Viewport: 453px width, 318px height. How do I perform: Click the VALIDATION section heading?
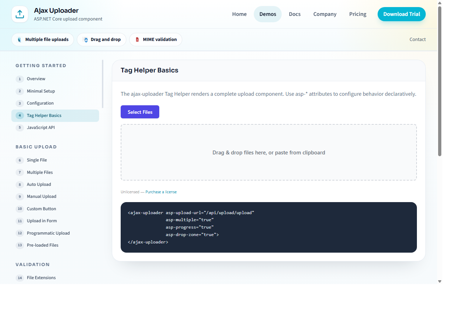(33, 265)
